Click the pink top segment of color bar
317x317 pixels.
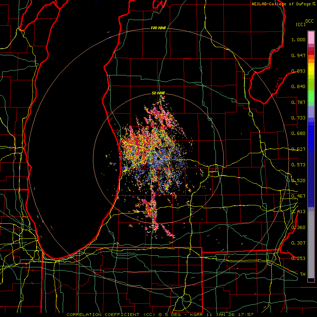[311, 37]
